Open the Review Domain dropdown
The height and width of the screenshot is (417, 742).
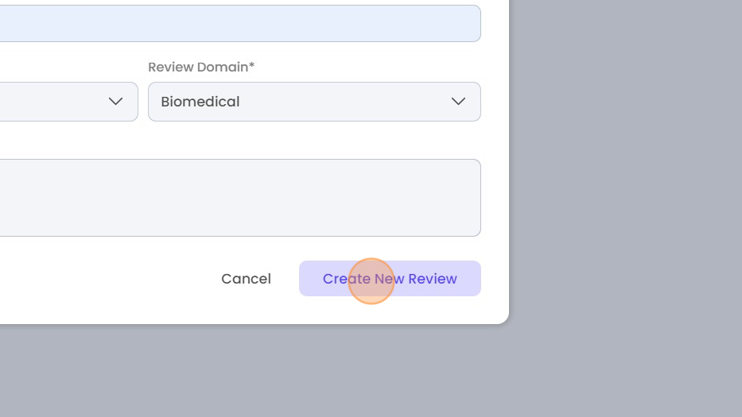314,102
